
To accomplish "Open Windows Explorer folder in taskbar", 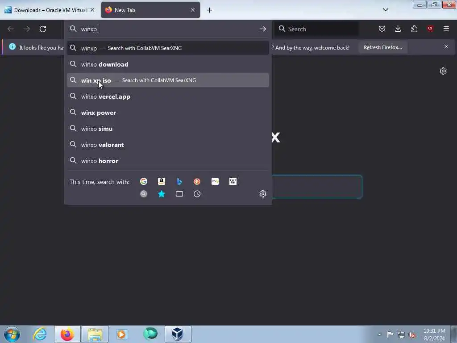I will click(95, 334).
